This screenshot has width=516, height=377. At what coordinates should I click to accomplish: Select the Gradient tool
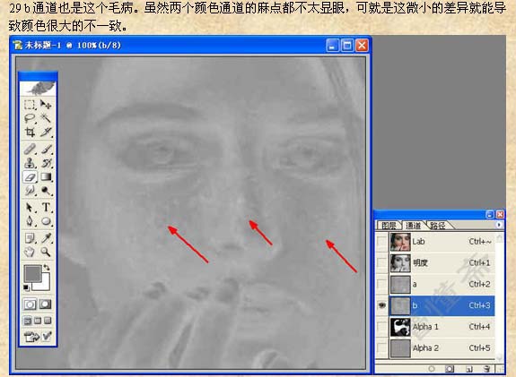tap(46, 177)
